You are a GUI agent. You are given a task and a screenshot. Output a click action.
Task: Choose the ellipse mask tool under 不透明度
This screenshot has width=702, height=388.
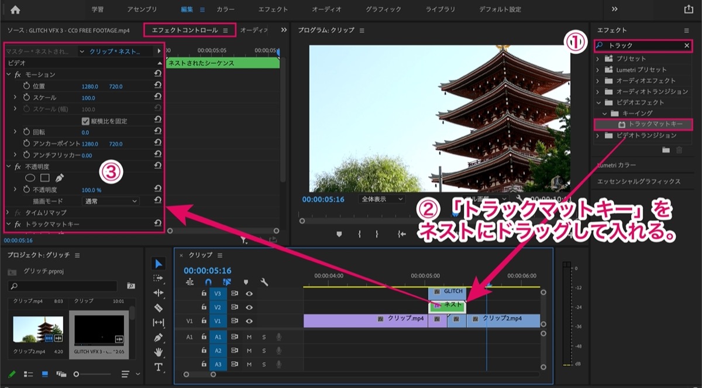[x=30, y=177]
